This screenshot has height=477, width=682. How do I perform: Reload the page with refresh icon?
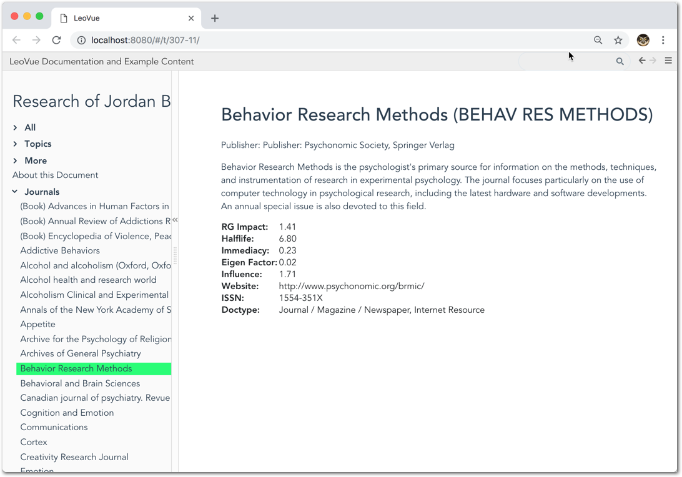[57, 40]
